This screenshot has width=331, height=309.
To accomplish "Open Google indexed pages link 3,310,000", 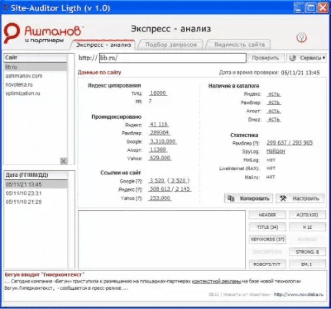I will click(163, 141).
